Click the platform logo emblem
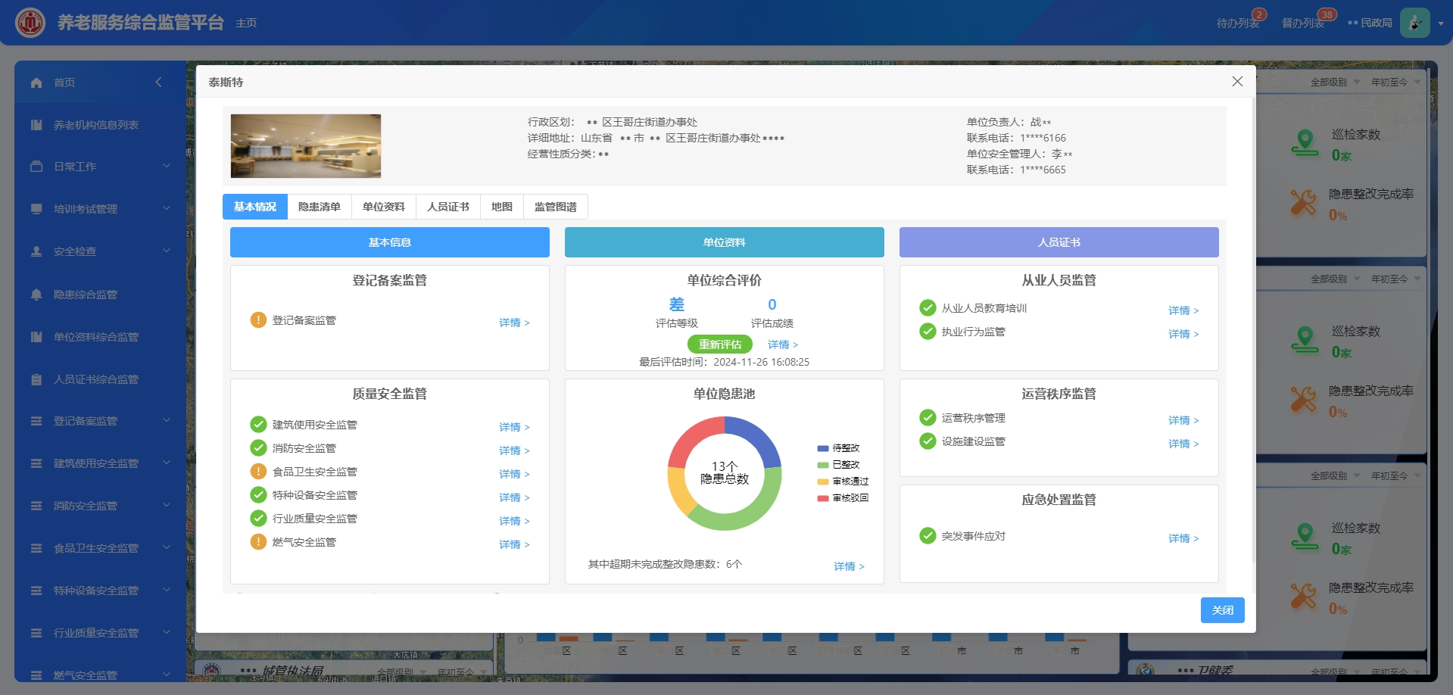The image size is (1453, 695). [30, 23]
